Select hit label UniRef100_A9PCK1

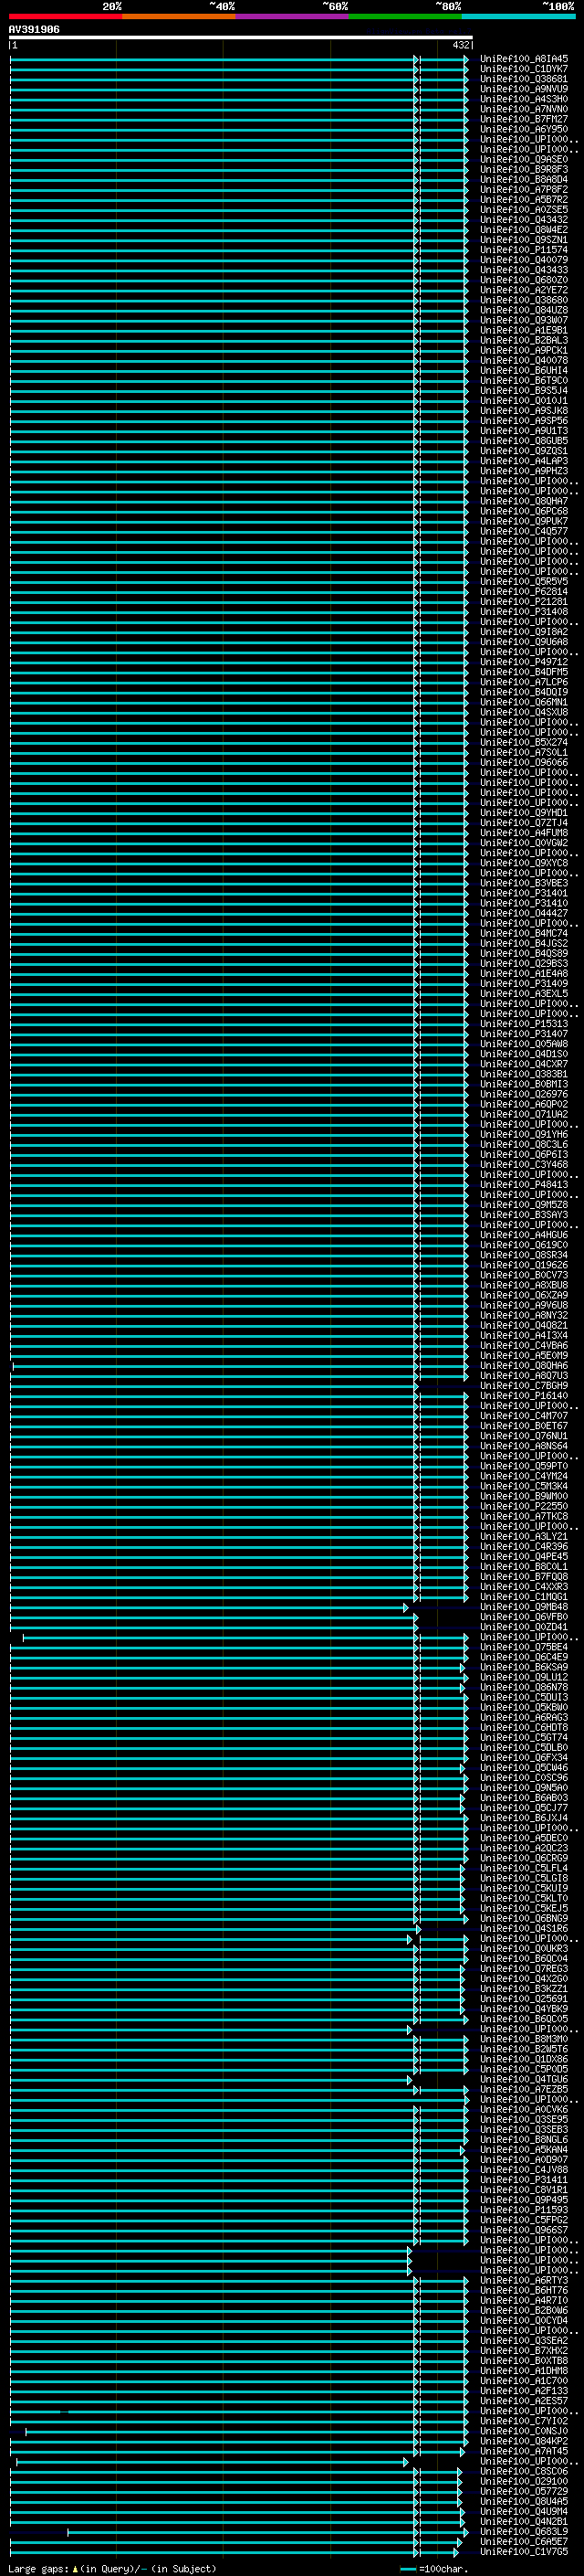524,350
